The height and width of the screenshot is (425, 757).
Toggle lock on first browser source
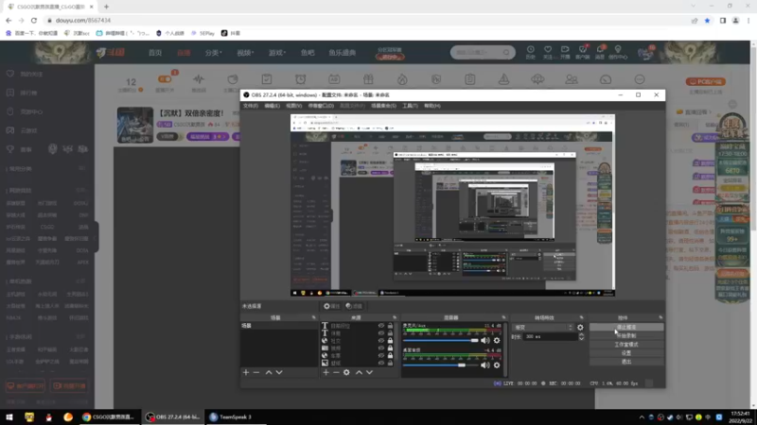[390, 341]
